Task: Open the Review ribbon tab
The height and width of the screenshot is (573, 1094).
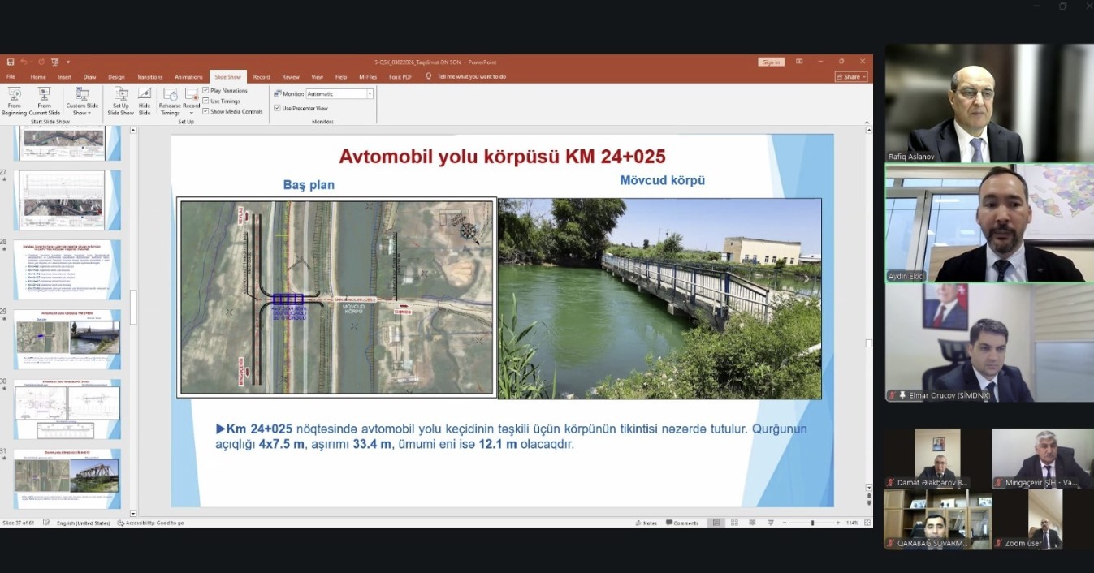Action: [290, 77]
